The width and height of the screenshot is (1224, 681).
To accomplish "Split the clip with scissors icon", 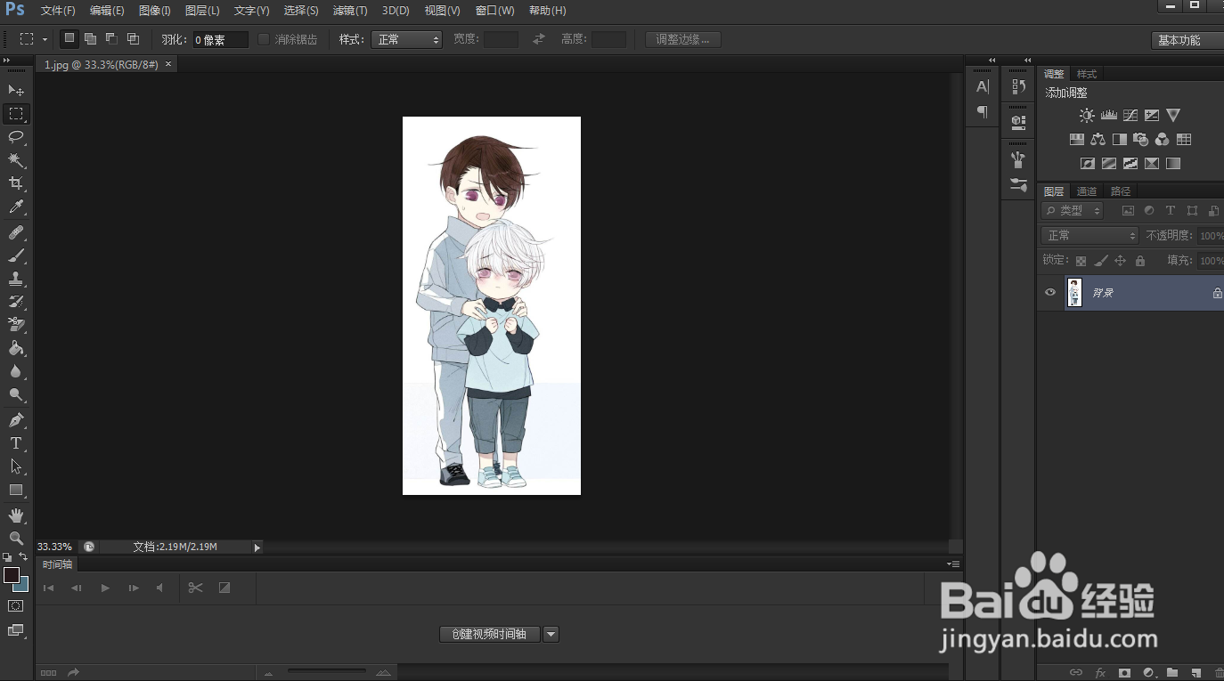I will click(196, 588).
